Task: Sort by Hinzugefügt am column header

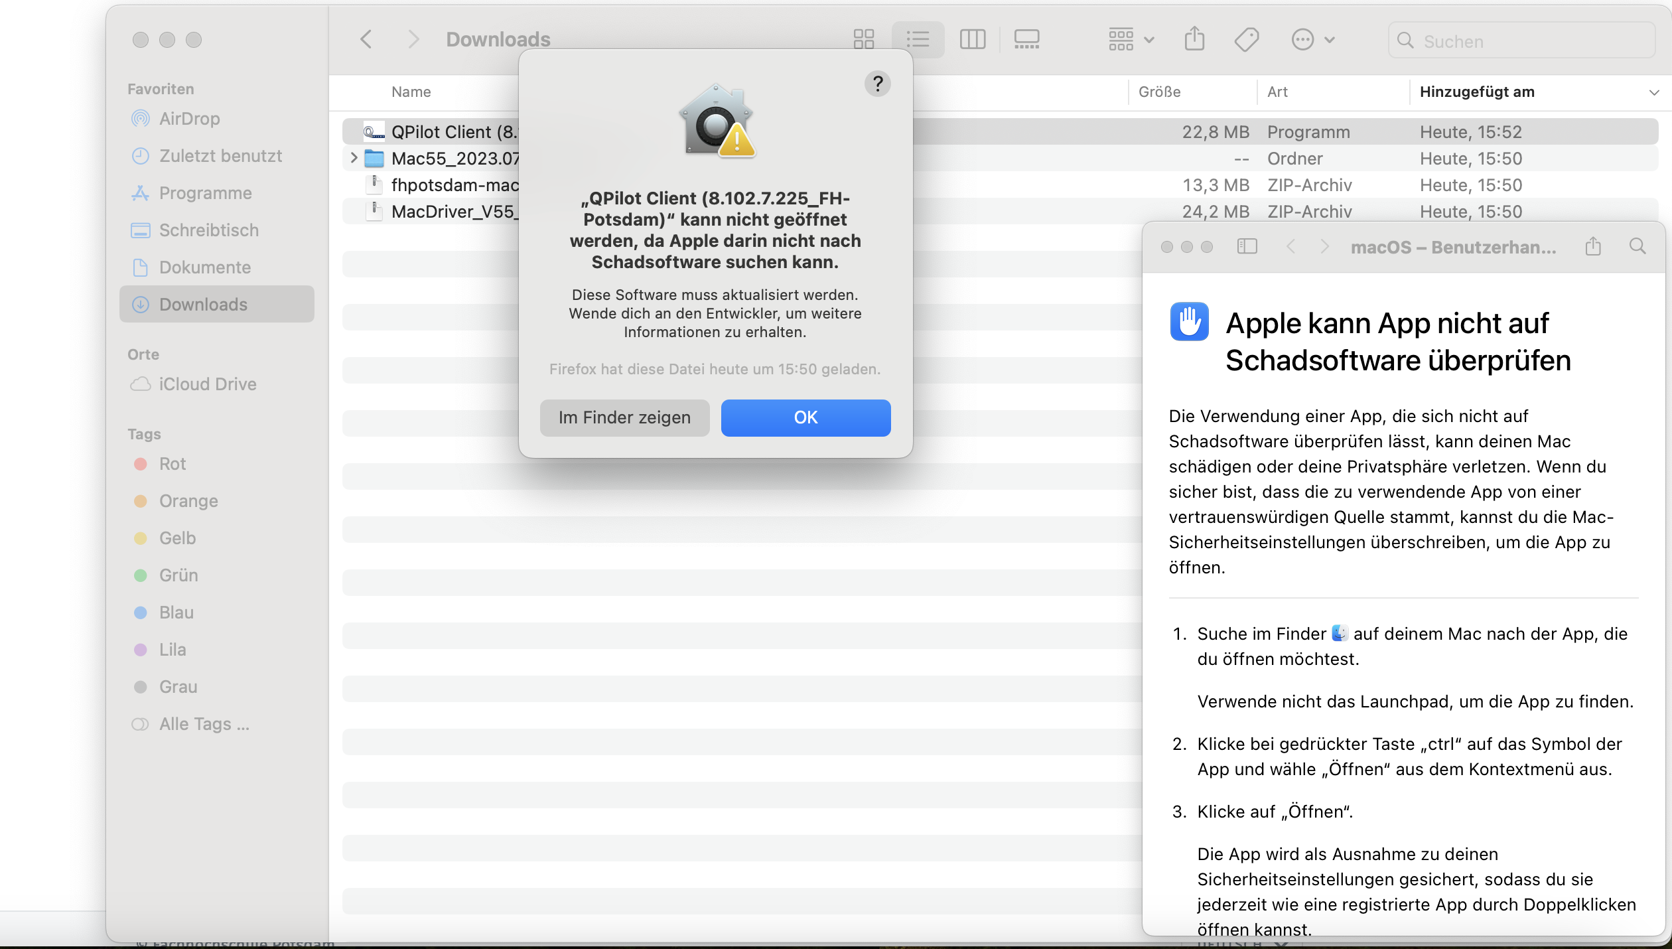Action: [x=1477, y=92]
